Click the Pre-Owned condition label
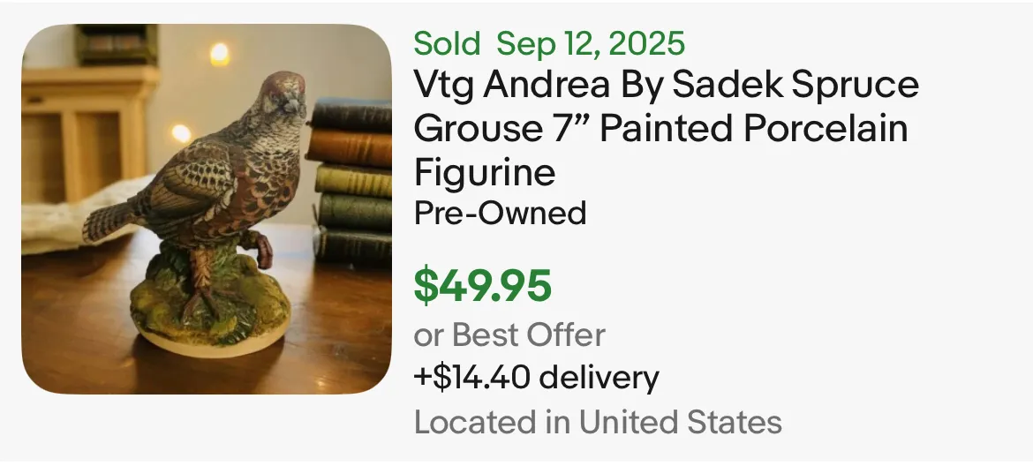Image resolution: width=1033 pixels, height=466 pixels. click(501, 213)
